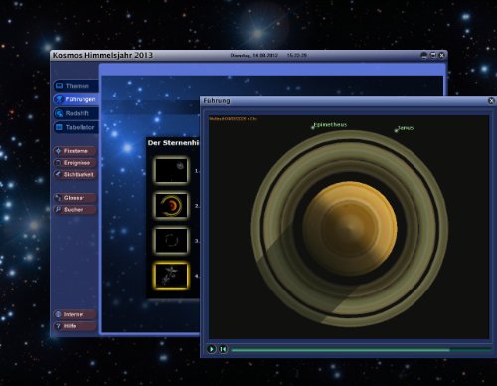The height and width of the screenshot is (386, 497).
Task: Choose the third tour thumbnail
Action: tap(171, 241)
